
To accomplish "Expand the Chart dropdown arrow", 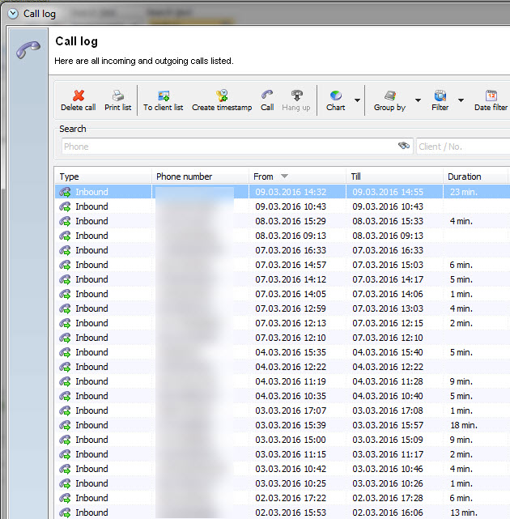I will (x=357, y=101).
